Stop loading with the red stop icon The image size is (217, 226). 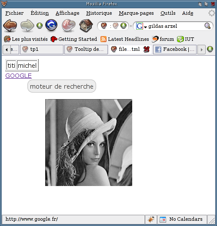coord(69,26)
